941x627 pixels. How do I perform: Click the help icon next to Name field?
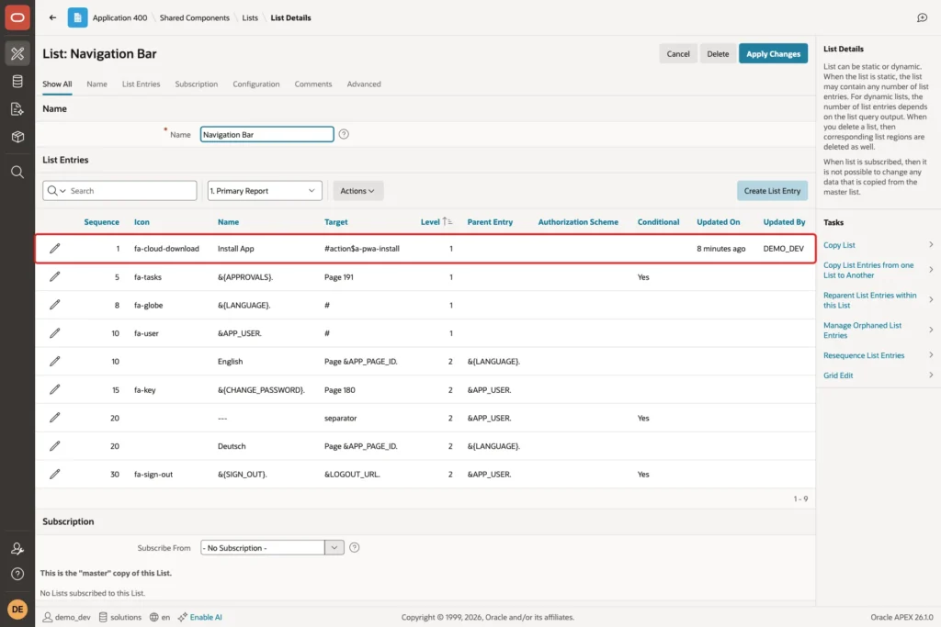pyautogui.click(x=344, y=134)
